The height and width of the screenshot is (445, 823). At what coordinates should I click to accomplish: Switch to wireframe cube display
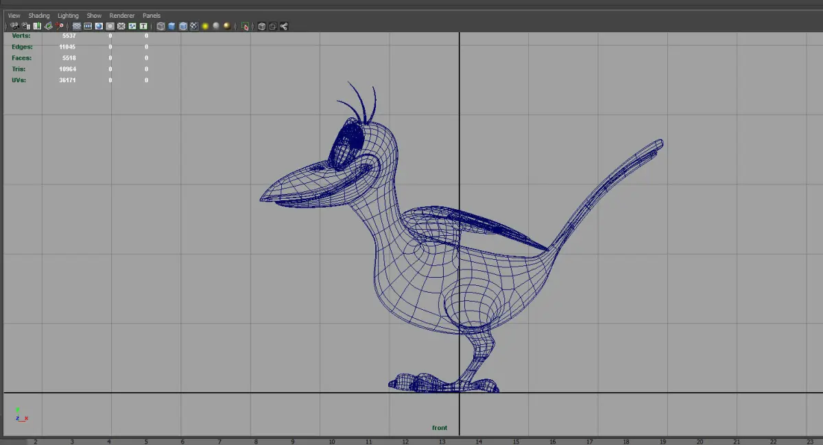[x=160, y=26]
